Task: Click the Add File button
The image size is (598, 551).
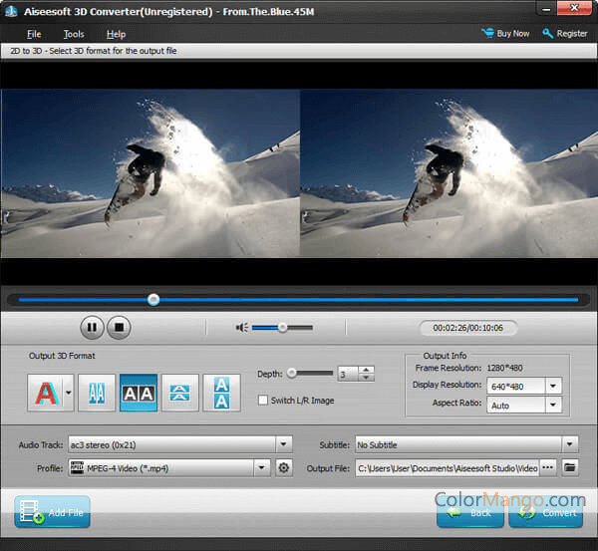Action: 53,513
